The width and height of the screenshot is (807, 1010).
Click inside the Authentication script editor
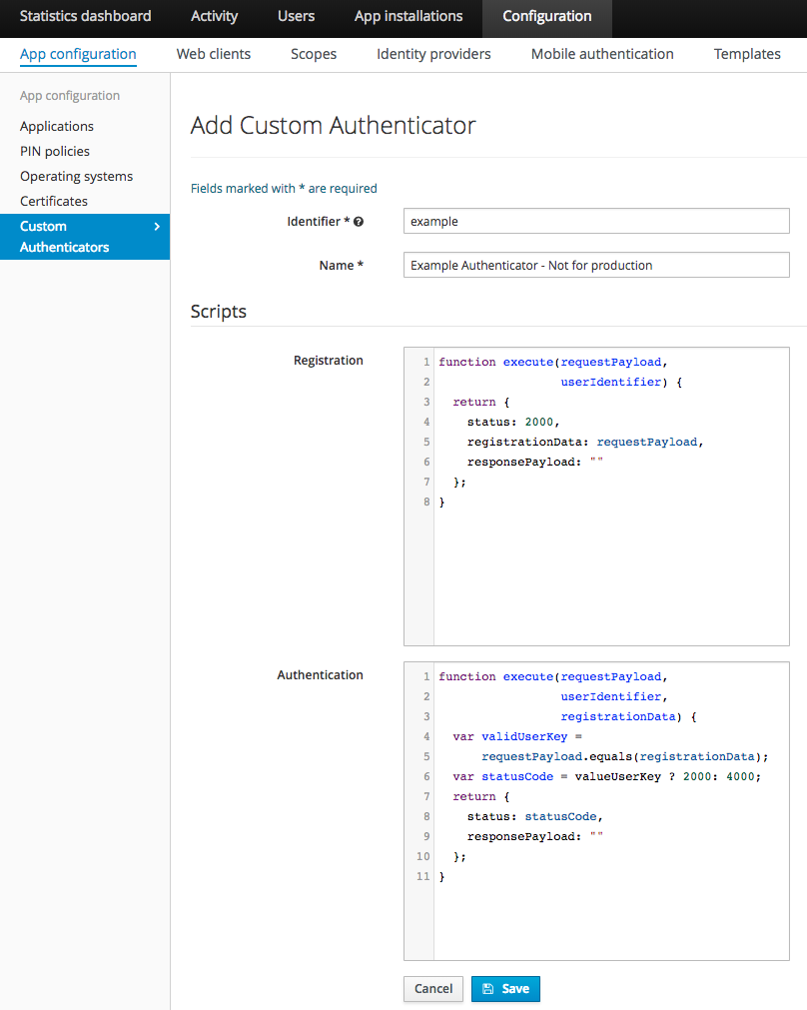596,811
